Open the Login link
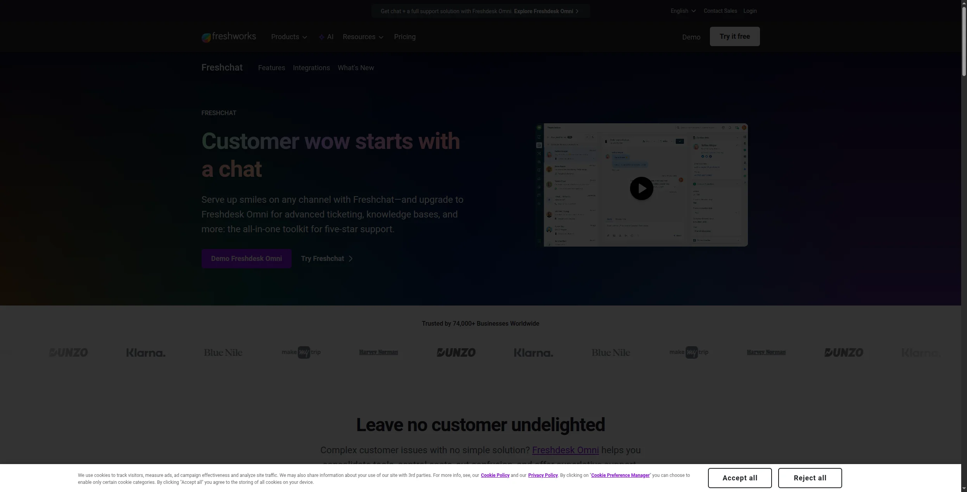Viewport: 967px width, 492px height. click(x=750, y=11)
